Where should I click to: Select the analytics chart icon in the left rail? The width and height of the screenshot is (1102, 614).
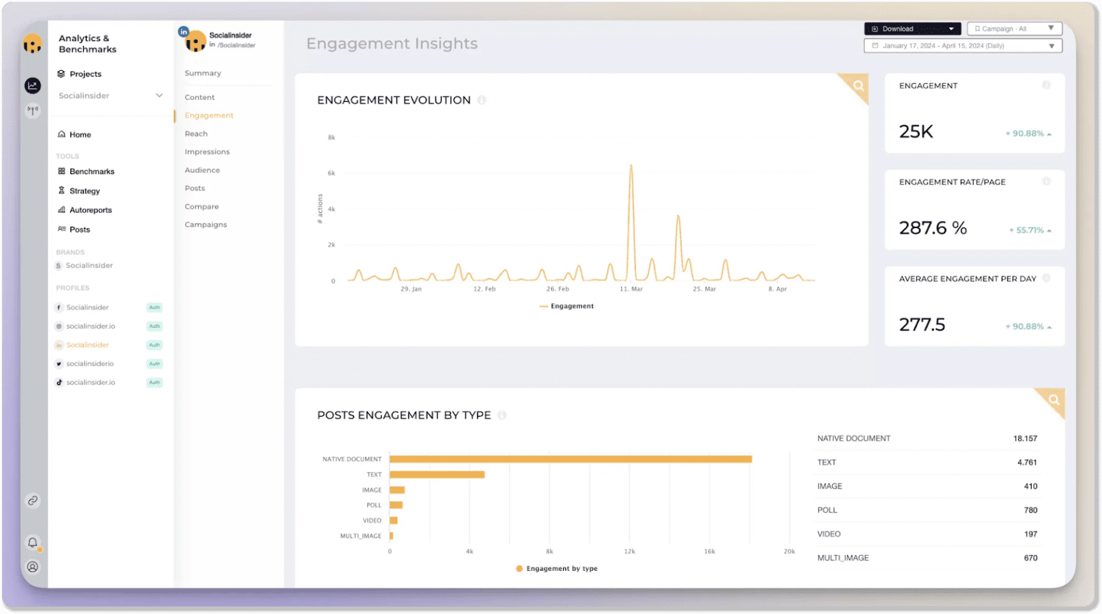coord(32,85)
